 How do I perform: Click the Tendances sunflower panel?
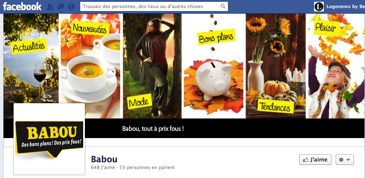click(x=275, y=66)
